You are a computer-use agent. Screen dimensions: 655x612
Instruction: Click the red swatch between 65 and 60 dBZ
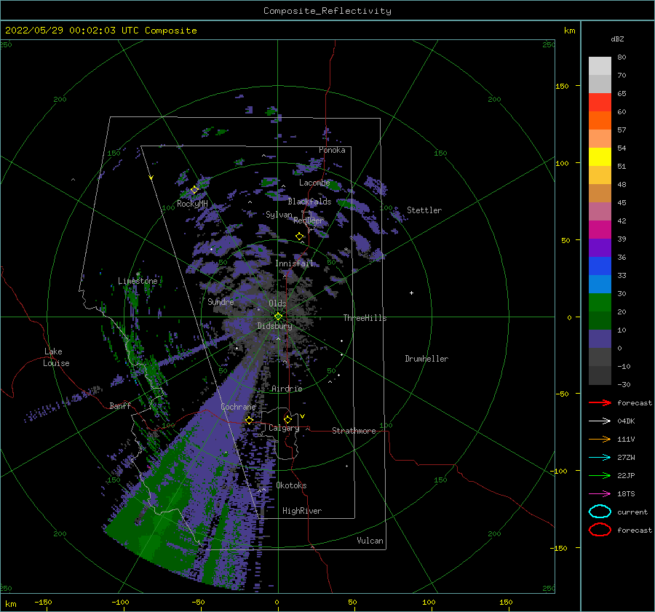(x=600, y=103)
